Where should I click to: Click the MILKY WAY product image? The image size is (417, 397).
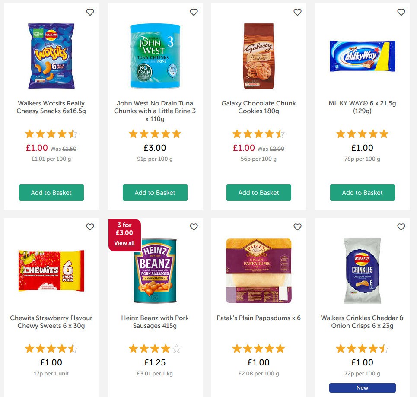pos(362,56)
